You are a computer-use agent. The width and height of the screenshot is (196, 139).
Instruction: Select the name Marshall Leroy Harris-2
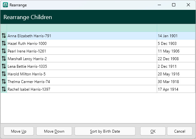coord(27,59)
